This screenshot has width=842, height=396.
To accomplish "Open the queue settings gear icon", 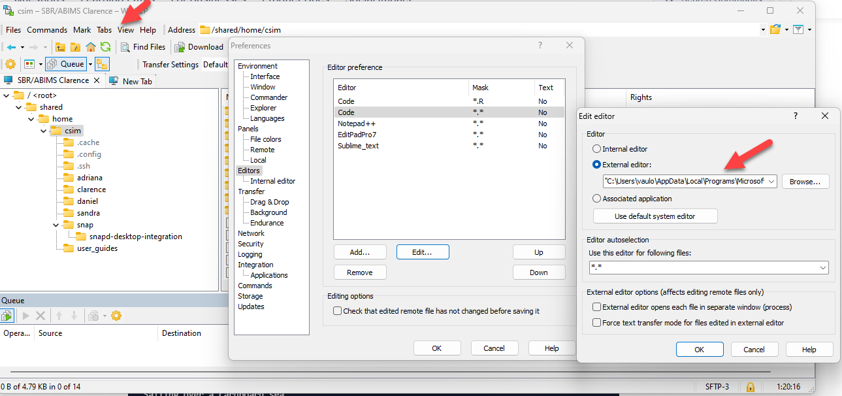I will pyautogui.click(x=116, y=316).
